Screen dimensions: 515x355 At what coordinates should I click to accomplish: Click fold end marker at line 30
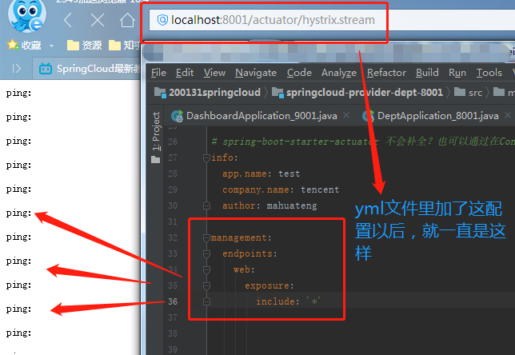206,206
